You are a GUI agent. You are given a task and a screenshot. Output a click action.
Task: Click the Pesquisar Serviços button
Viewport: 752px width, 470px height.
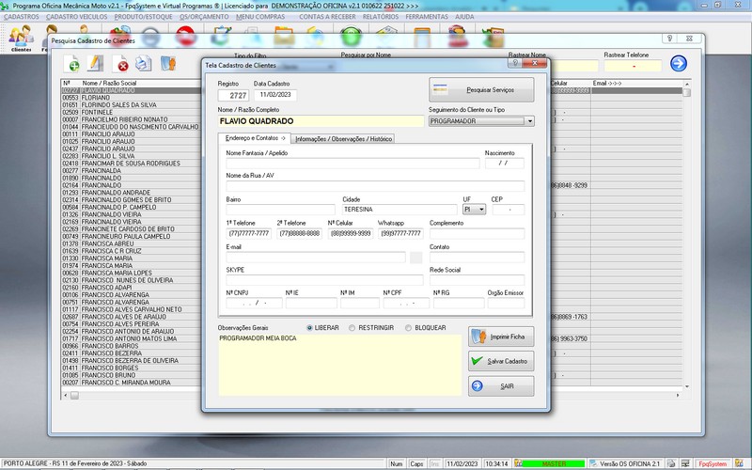481,89
